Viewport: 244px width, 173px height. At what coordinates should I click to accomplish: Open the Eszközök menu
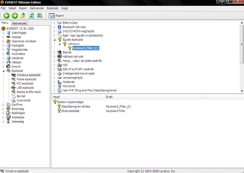pos(53,8)
